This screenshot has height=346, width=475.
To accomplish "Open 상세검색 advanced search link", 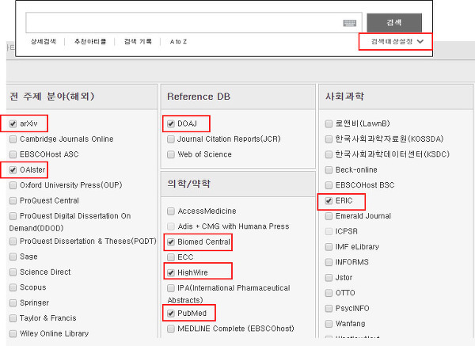I will 44,41.
